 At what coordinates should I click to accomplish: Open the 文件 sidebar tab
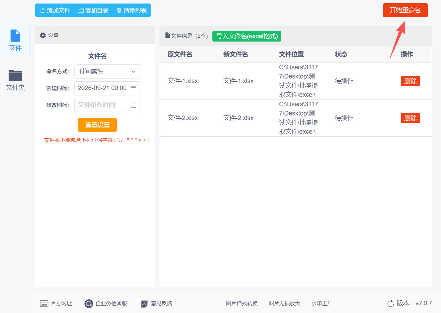15,40
